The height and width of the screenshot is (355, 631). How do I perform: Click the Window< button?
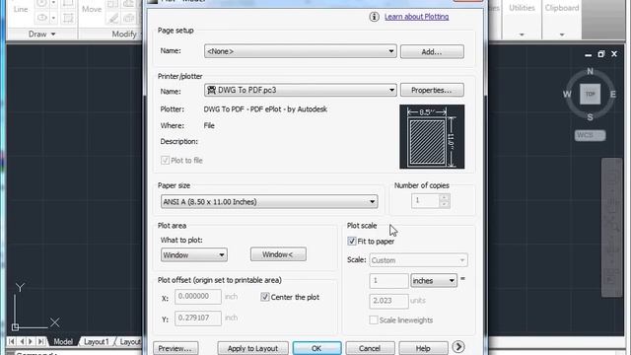pos(278,254)
